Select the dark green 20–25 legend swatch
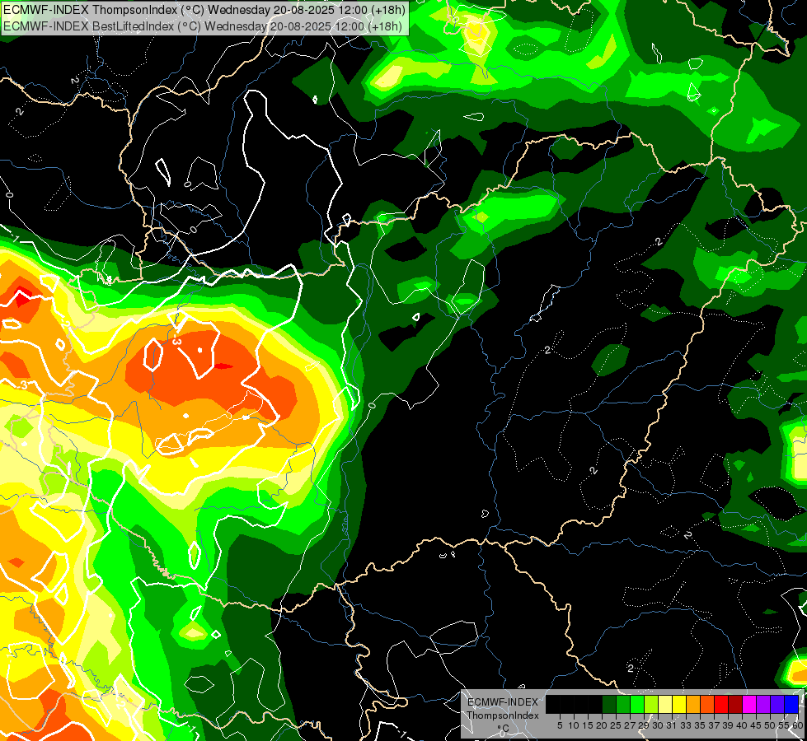 (x=609, y=704)
